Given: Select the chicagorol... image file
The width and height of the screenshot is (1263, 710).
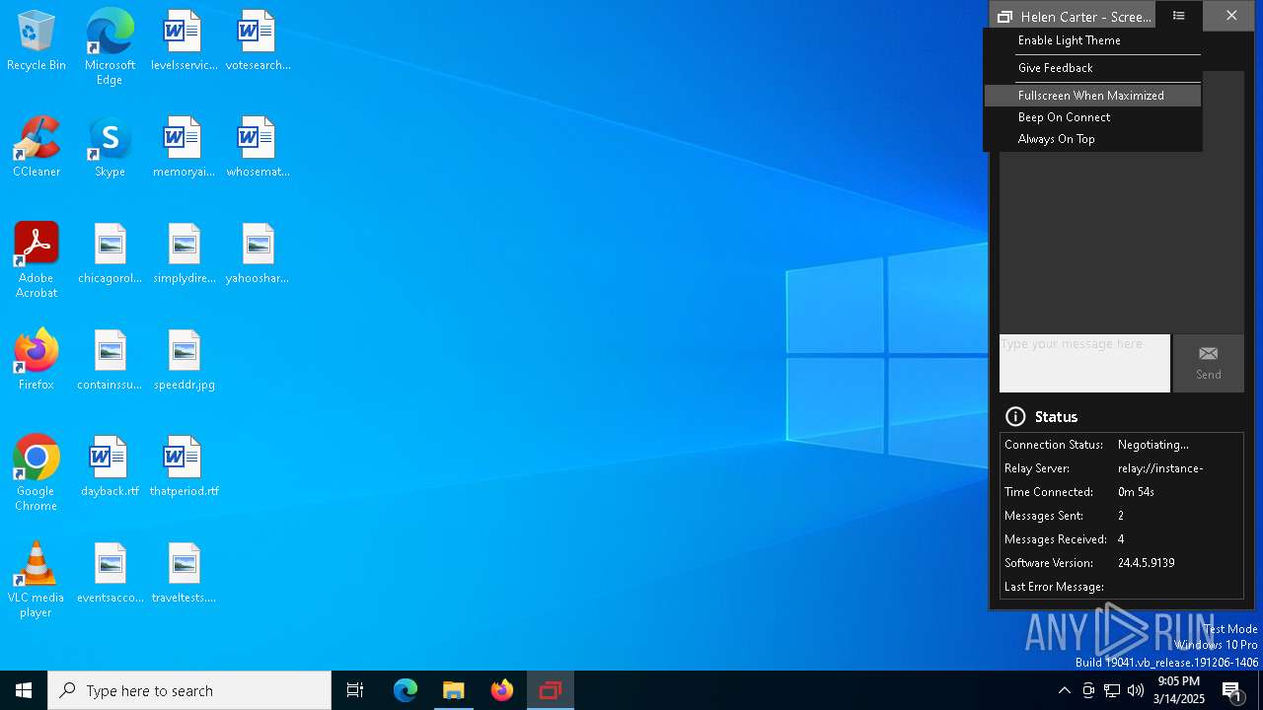Looking at the screenshot, I should pos(110,253).
